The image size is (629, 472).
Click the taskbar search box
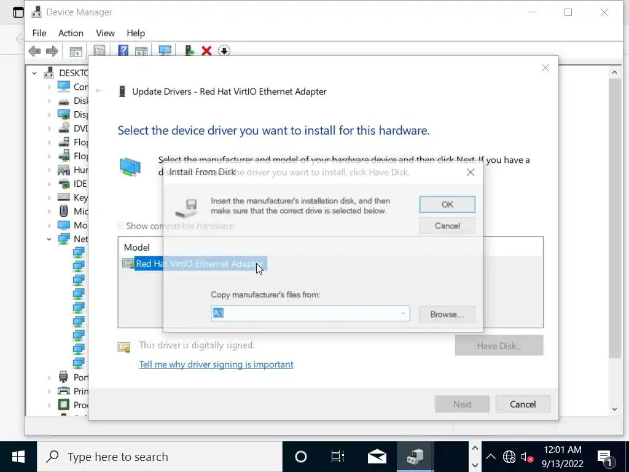click(160, 457)
